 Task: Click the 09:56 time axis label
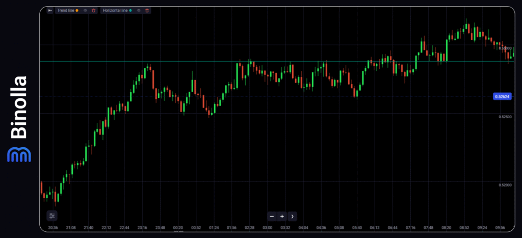click(500, 228)
